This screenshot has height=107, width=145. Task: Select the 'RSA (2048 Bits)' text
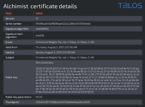(x=44, y=63)
